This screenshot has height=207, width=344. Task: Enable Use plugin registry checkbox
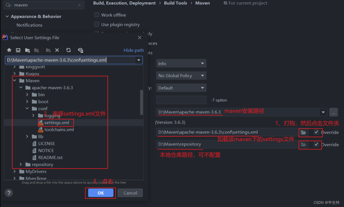96,24
